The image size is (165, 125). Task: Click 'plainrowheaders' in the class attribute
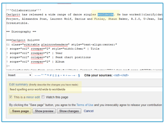click(54, 45)
